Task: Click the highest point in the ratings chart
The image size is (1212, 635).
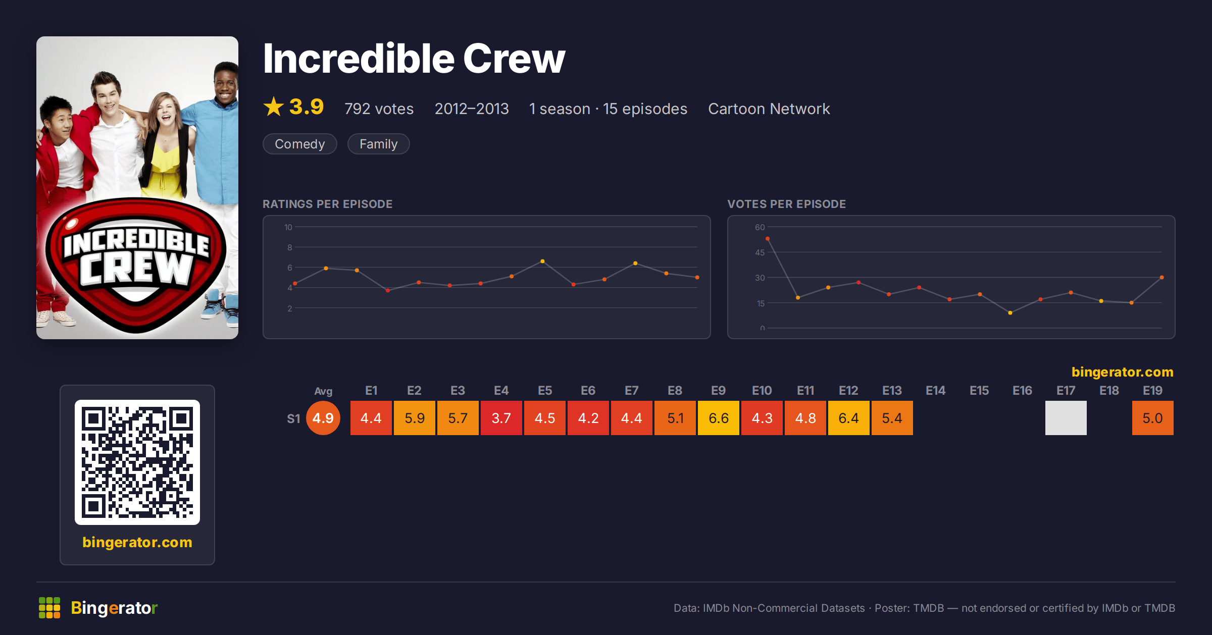Action: 542,261
